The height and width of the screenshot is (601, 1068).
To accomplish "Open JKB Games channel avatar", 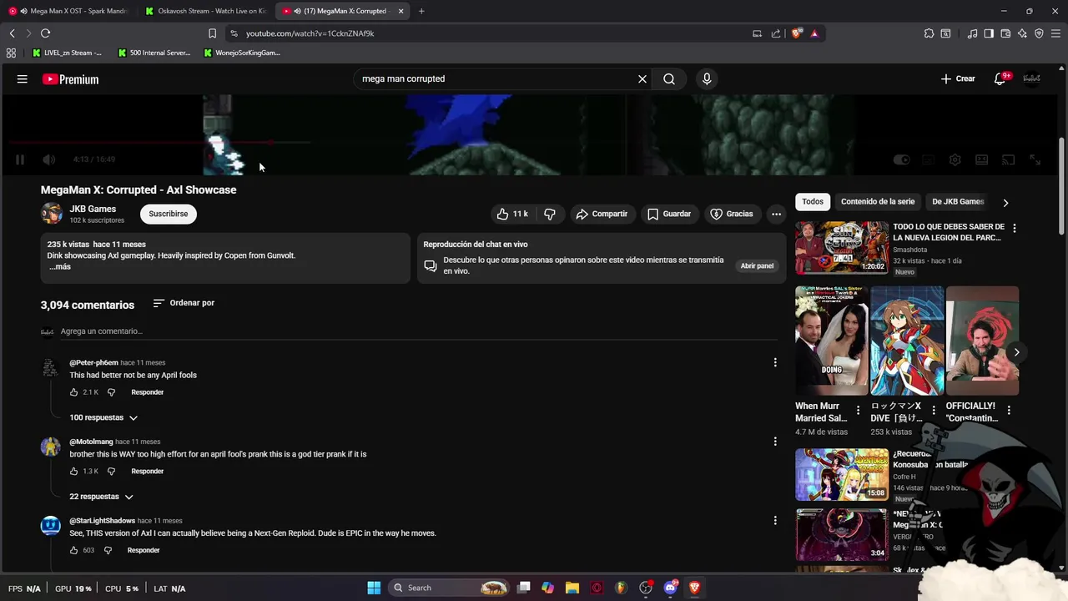I will coord(52,214).
